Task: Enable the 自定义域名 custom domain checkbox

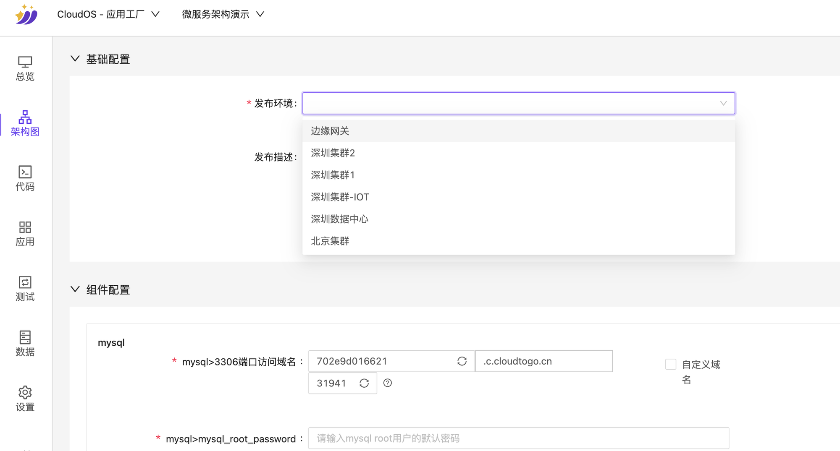Action: pos(671,364)
